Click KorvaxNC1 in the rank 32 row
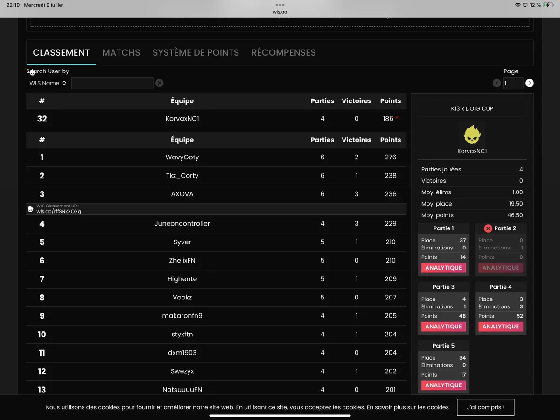This screenshot has width=560, height=420. point(182,119)
